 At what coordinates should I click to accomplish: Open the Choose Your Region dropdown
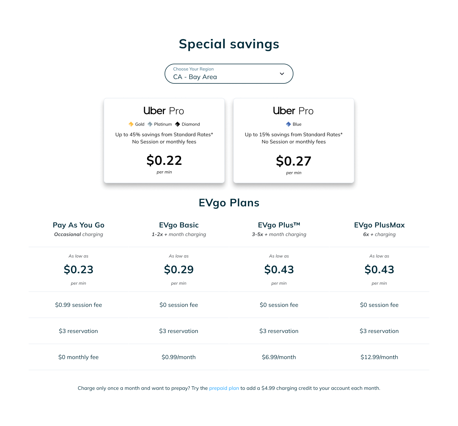[x=229, y=74]
